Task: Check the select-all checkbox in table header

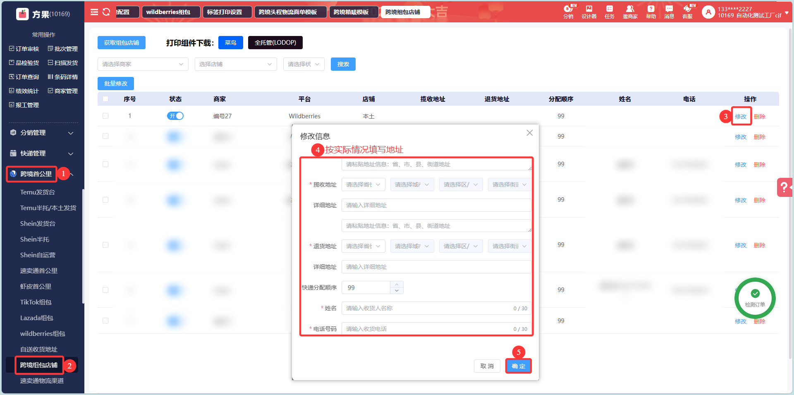Action: (x=105, y=99)
